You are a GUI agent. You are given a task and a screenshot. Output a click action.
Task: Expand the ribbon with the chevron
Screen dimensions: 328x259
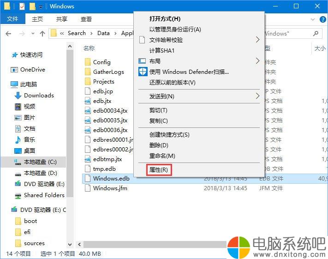(x=313, y=19)
